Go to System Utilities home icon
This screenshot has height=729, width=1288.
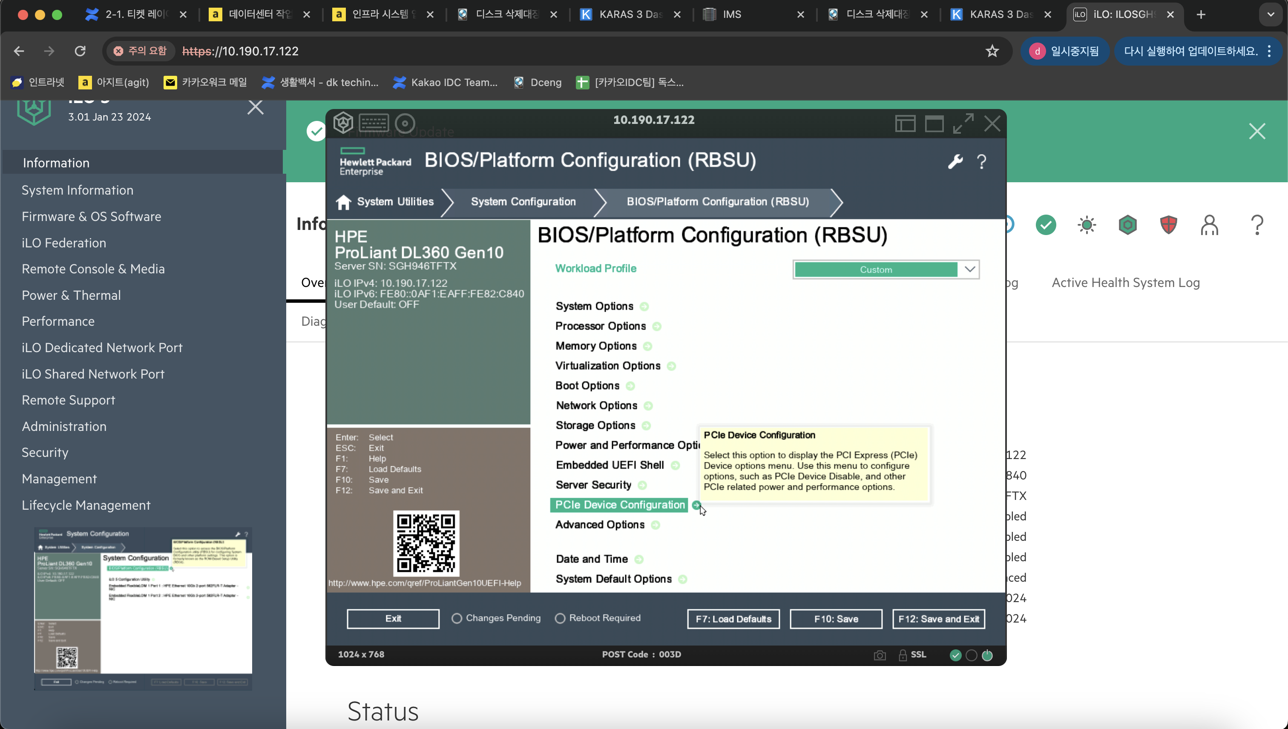344,202
